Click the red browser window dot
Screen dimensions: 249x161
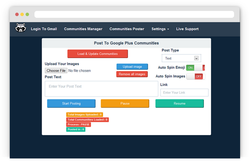coord(17,14)
